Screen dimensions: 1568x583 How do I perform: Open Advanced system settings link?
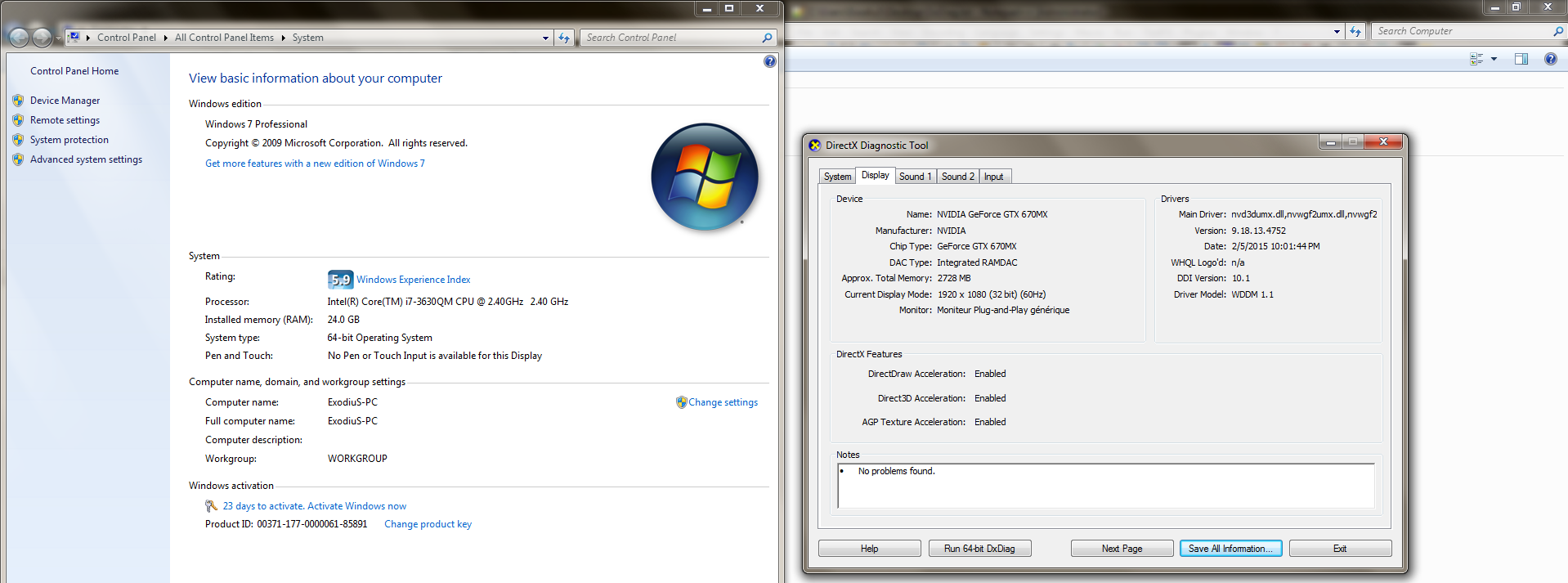point(87,159)
